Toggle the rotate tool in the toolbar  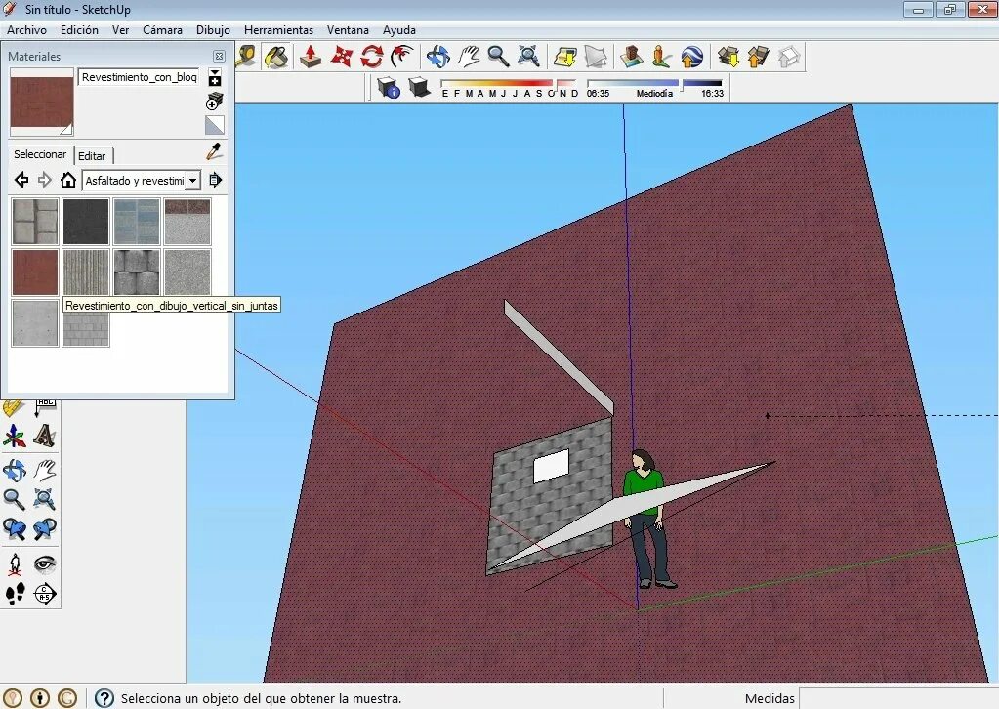click(371, 56)
